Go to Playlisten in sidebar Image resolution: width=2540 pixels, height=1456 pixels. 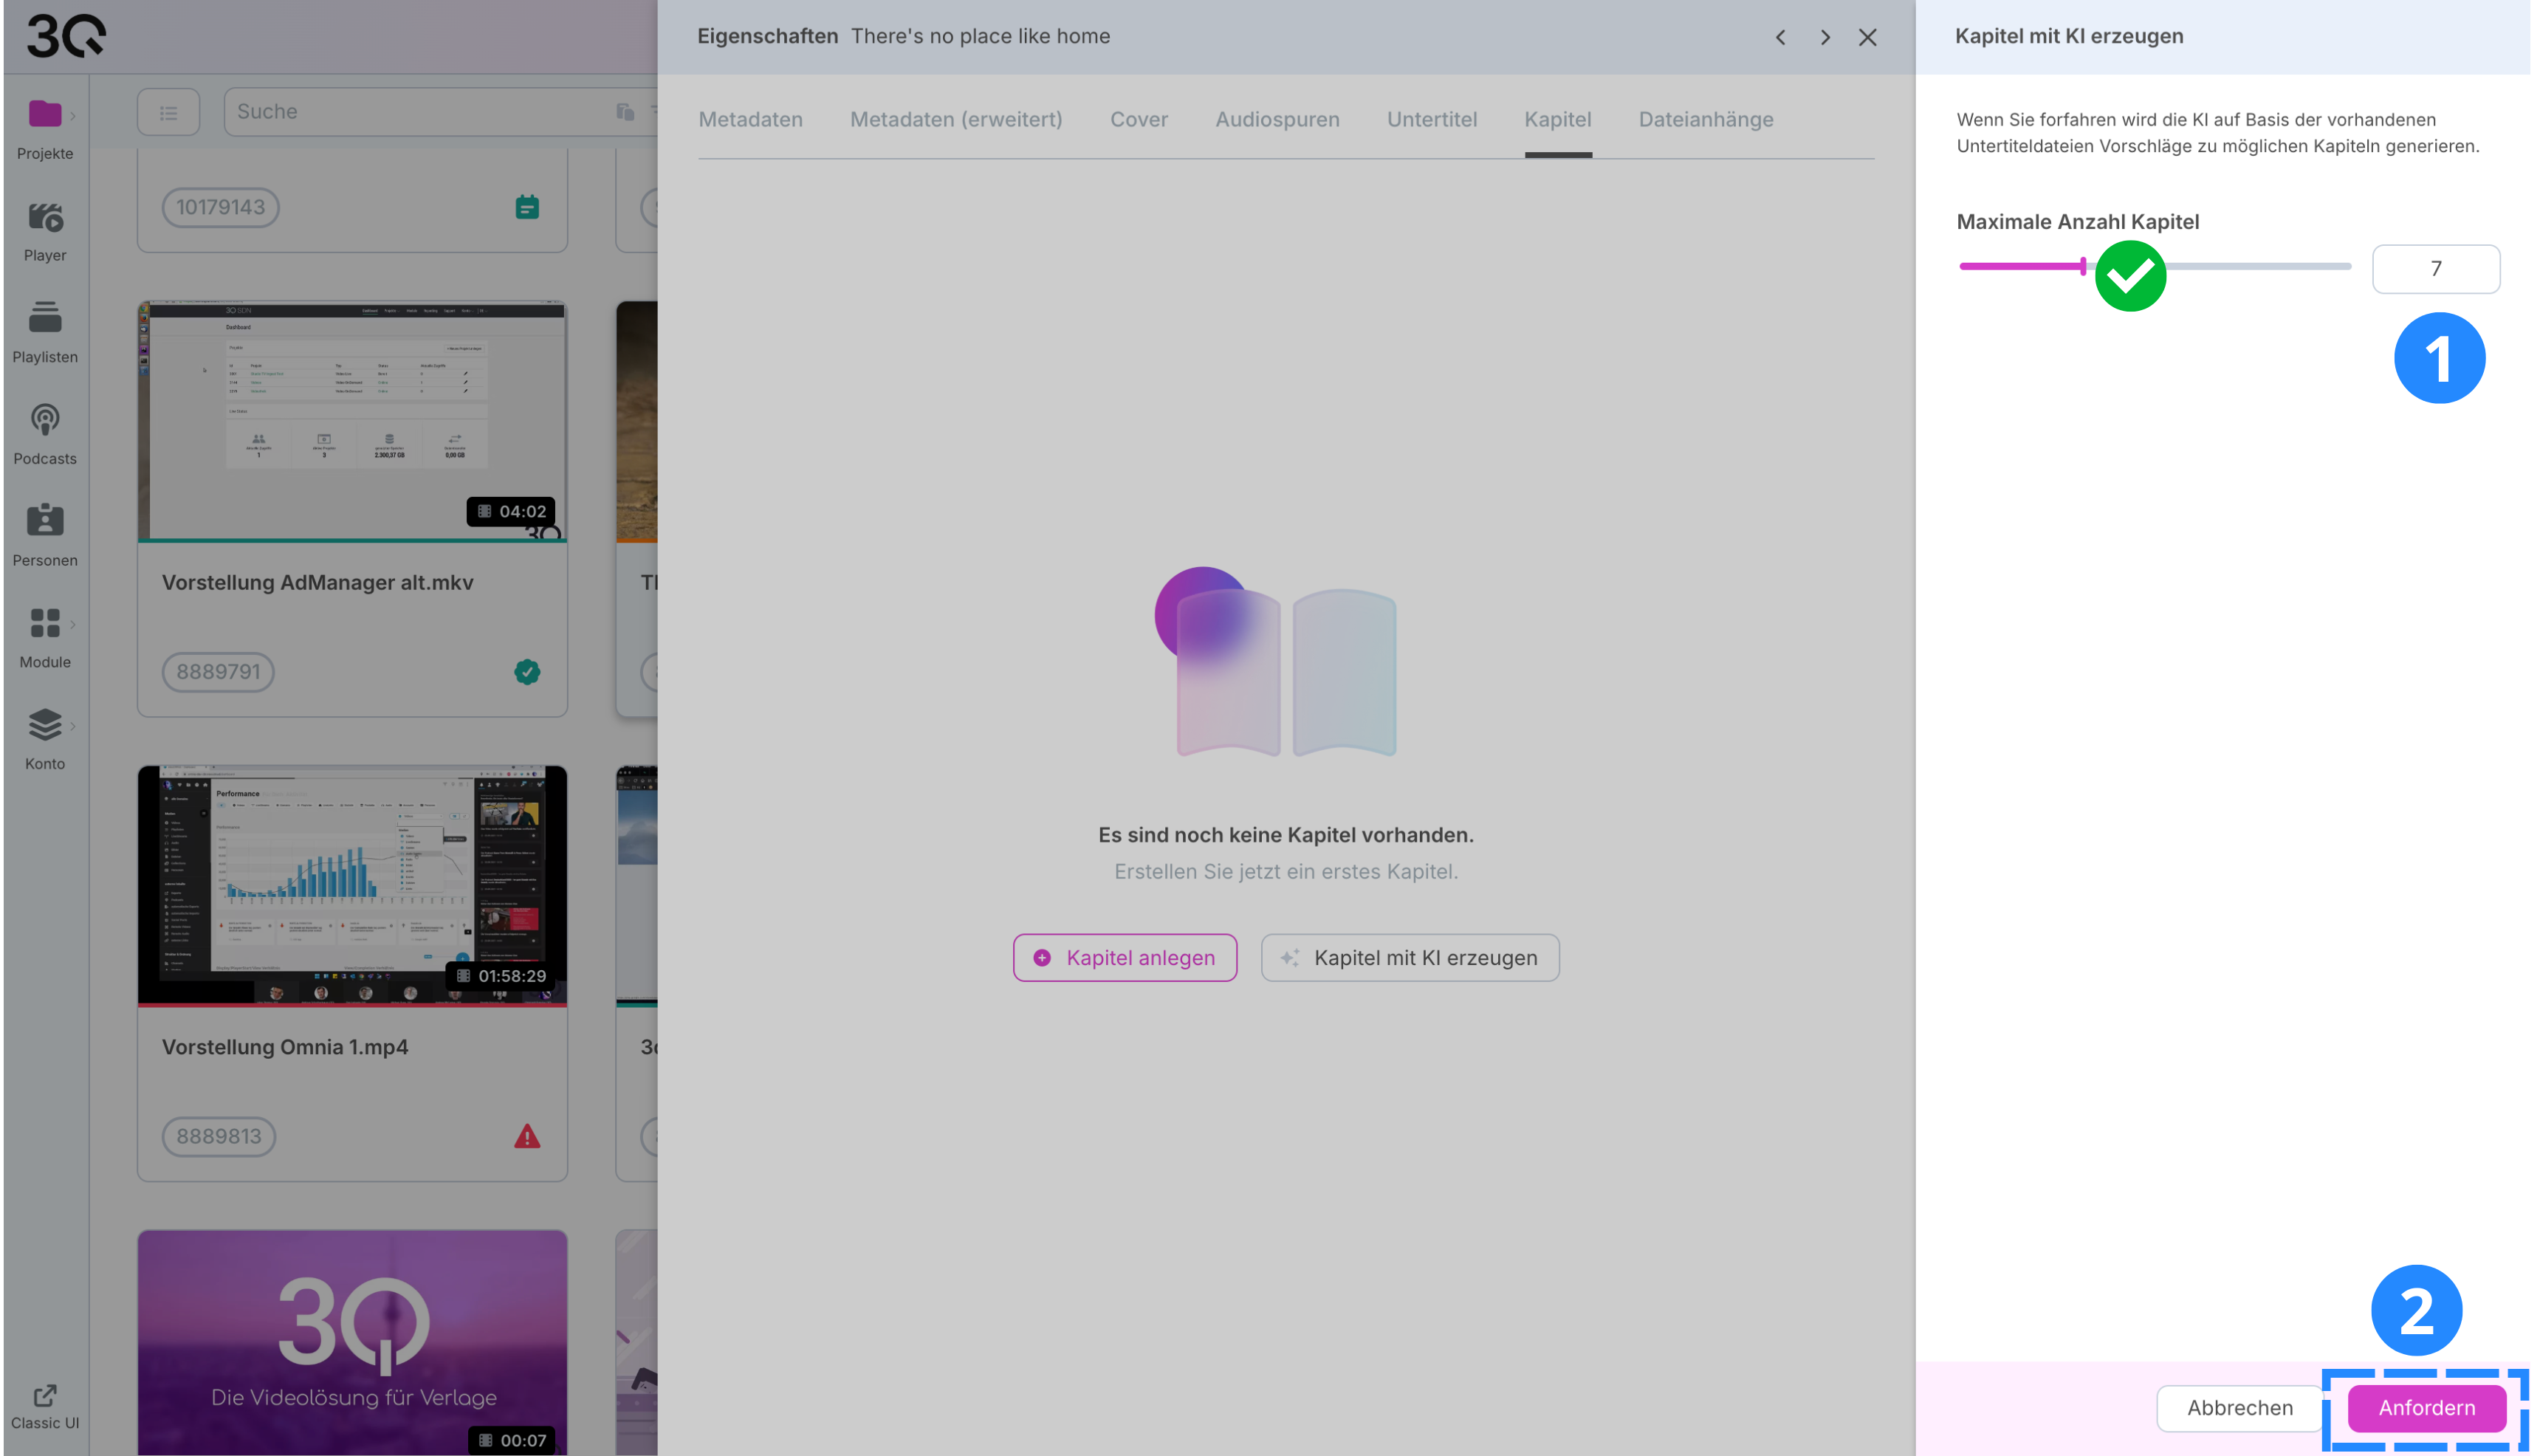coord(44,318)
